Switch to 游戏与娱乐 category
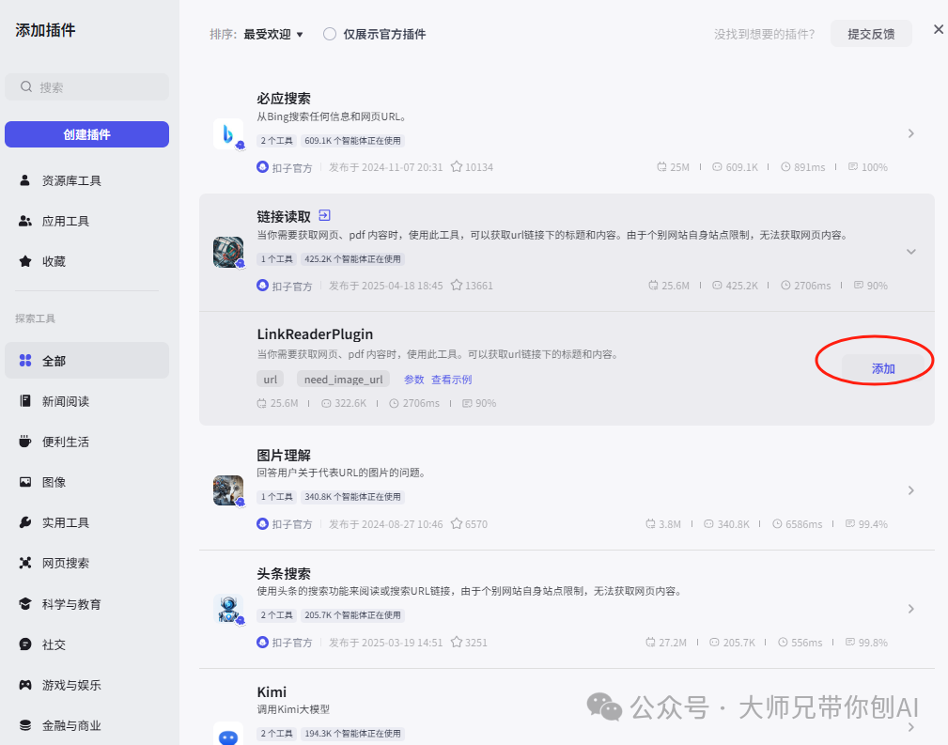948x745 pixels. point(86,685)
